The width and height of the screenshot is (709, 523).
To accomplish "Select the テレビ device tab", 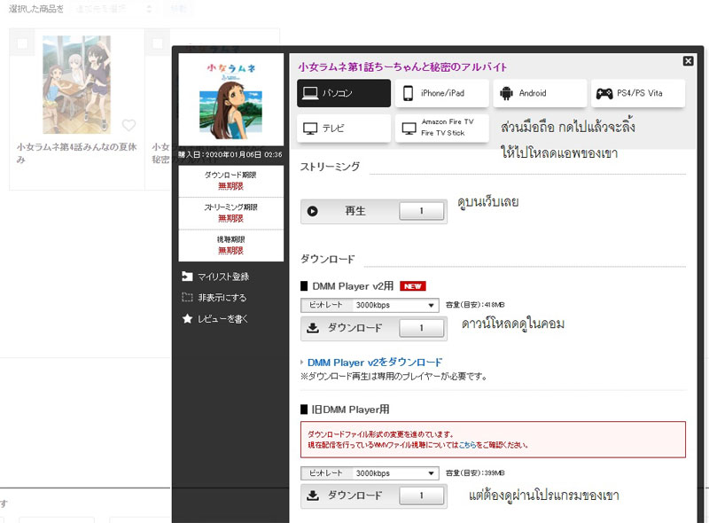I will 344,129.
